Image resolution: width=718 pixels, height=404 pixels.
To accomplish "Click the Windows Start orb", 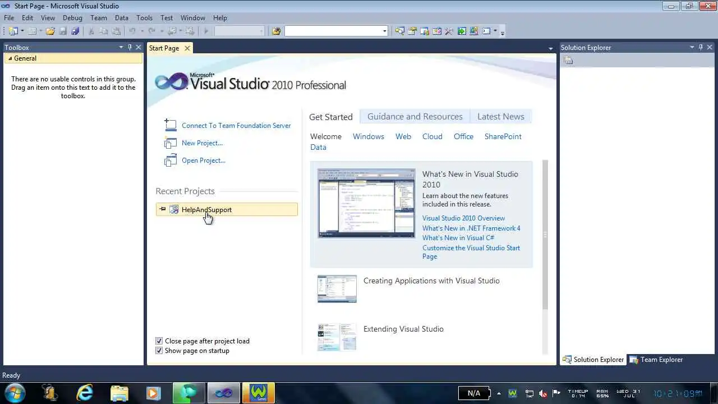I will [x=14, y=392].
